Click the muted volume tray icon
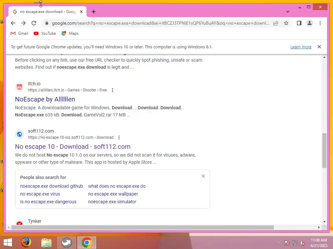The height and width of the screenshot is (249, 333). (302, 243)
